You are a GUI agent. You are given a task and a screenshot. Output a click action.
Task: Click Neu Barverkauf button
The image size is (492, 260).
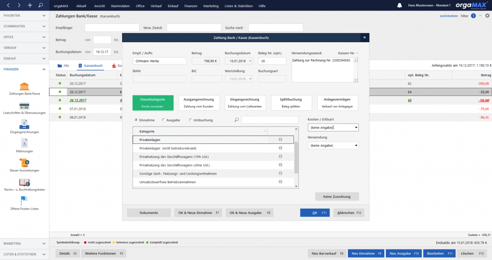pos(327,253)
